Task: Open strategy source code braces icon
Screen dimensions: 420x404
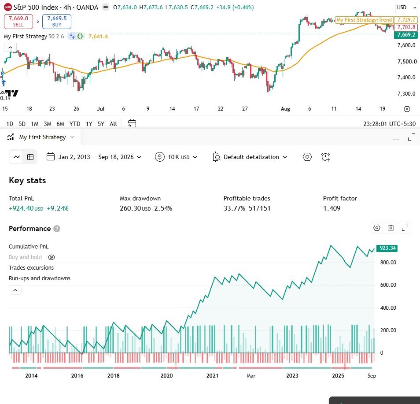Action: click(x=80, y=36)
